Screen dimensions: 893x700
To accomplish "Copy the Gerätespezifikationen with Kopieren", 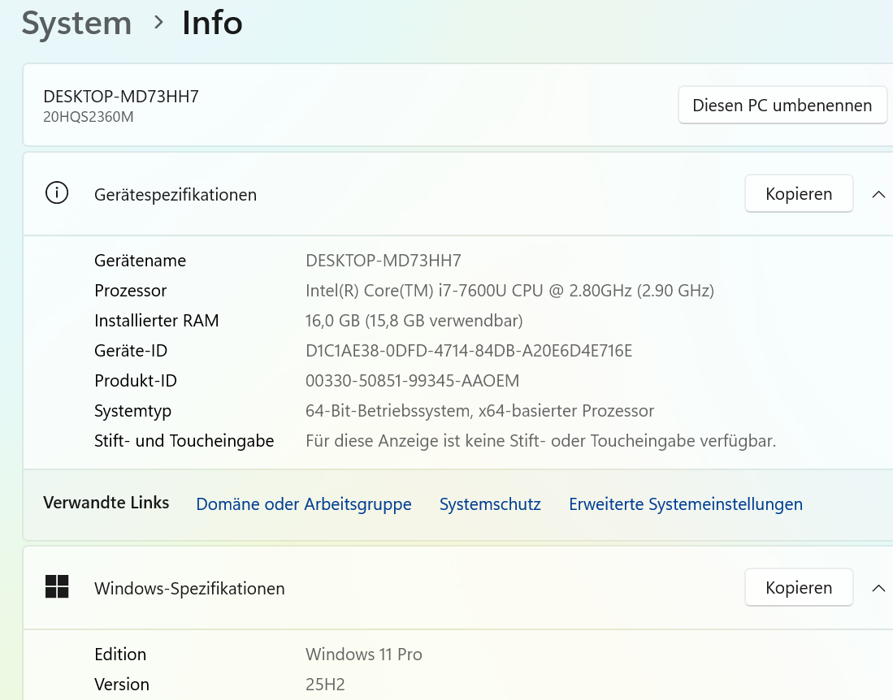I will [799, 193].
